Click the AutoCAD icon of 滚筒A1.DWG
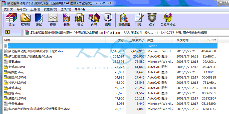 pyautogui.click(x=6, y=98)
